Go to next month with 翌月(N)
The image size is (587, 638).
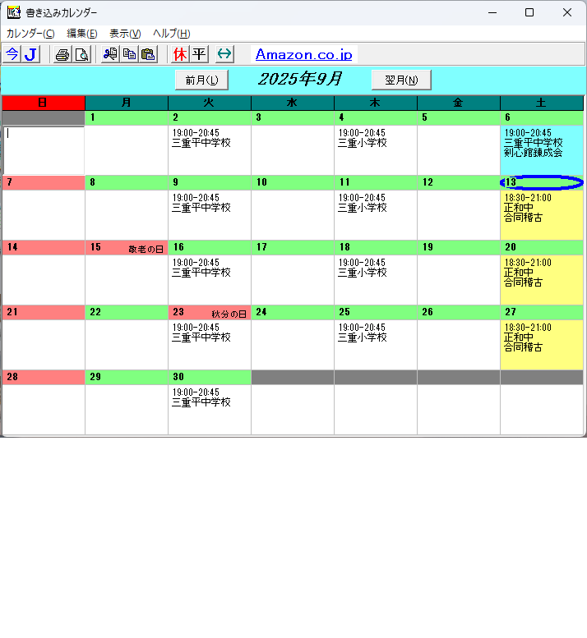(401, 80)
